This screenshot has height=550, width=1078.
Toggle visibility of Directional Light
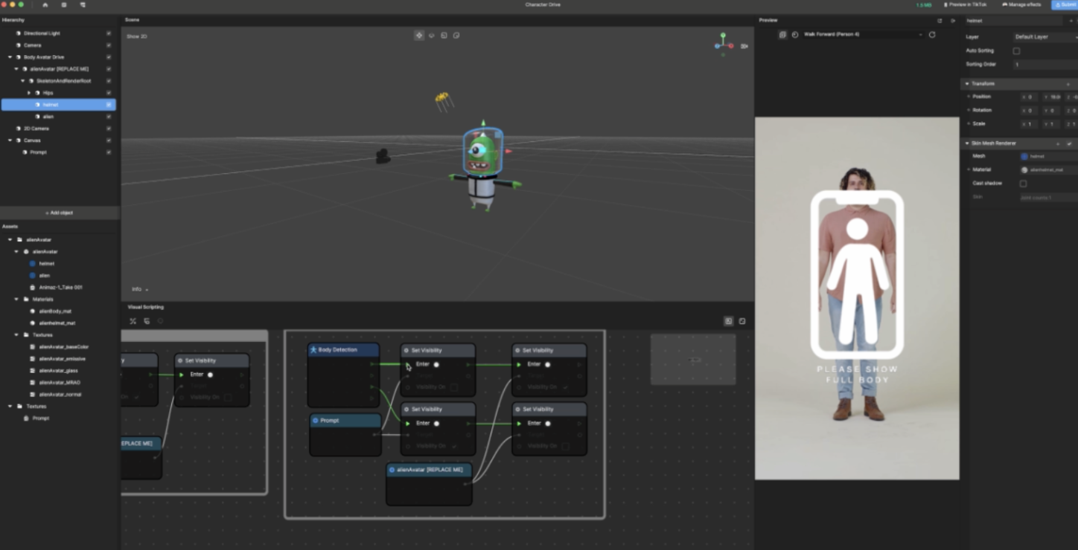click(x=109, y=33)
